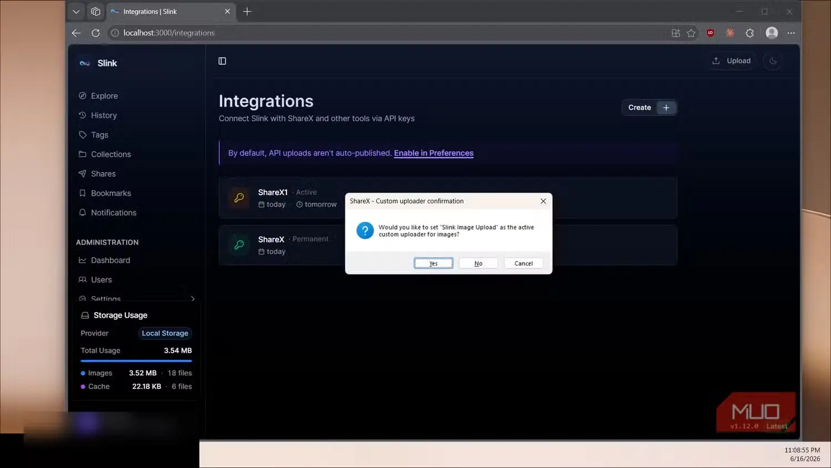Toggle the sidebar panel icon
The width and height of the screenshot is (831, 468).
click(222, 61)
